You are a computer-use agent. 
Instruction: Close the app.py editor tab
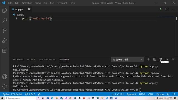pyautogui.click(x=29, y=9)
